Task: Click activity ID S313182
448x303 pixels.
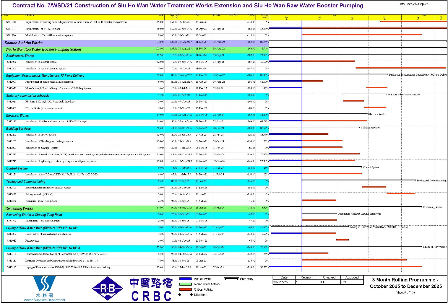Action: (x=12, y=267)
